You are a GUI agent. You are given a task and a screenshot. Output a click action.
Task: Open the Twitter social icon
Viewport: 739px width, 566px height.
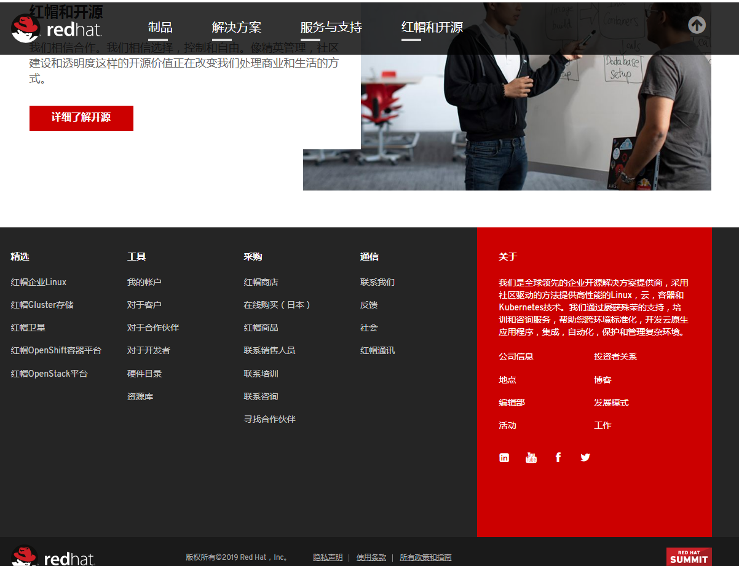pyautogui.click(x=585, y=457)
